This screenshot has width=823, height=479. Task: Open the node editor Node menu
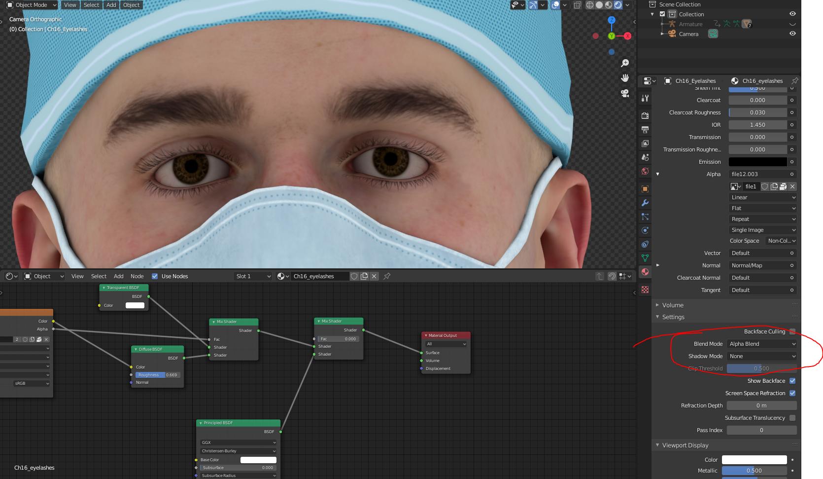(137, 276)
